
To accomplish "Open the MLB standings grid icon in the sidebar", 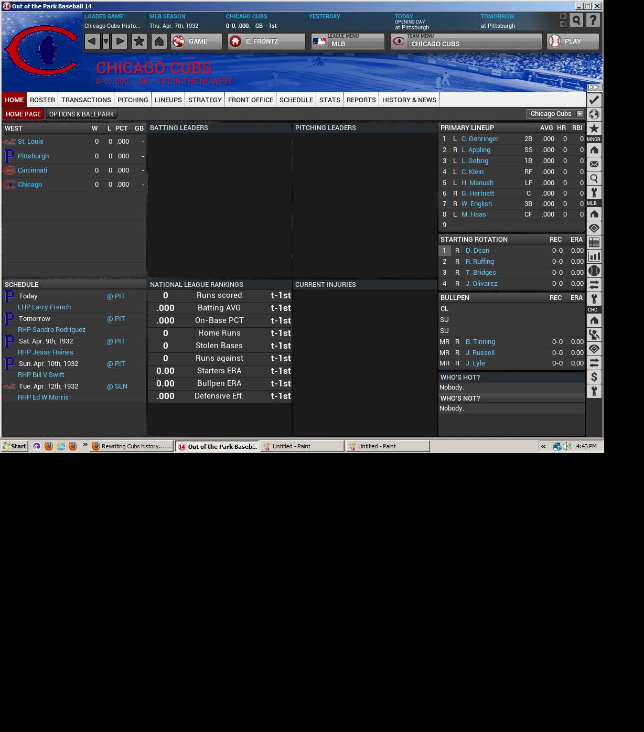I will (594, 242).
